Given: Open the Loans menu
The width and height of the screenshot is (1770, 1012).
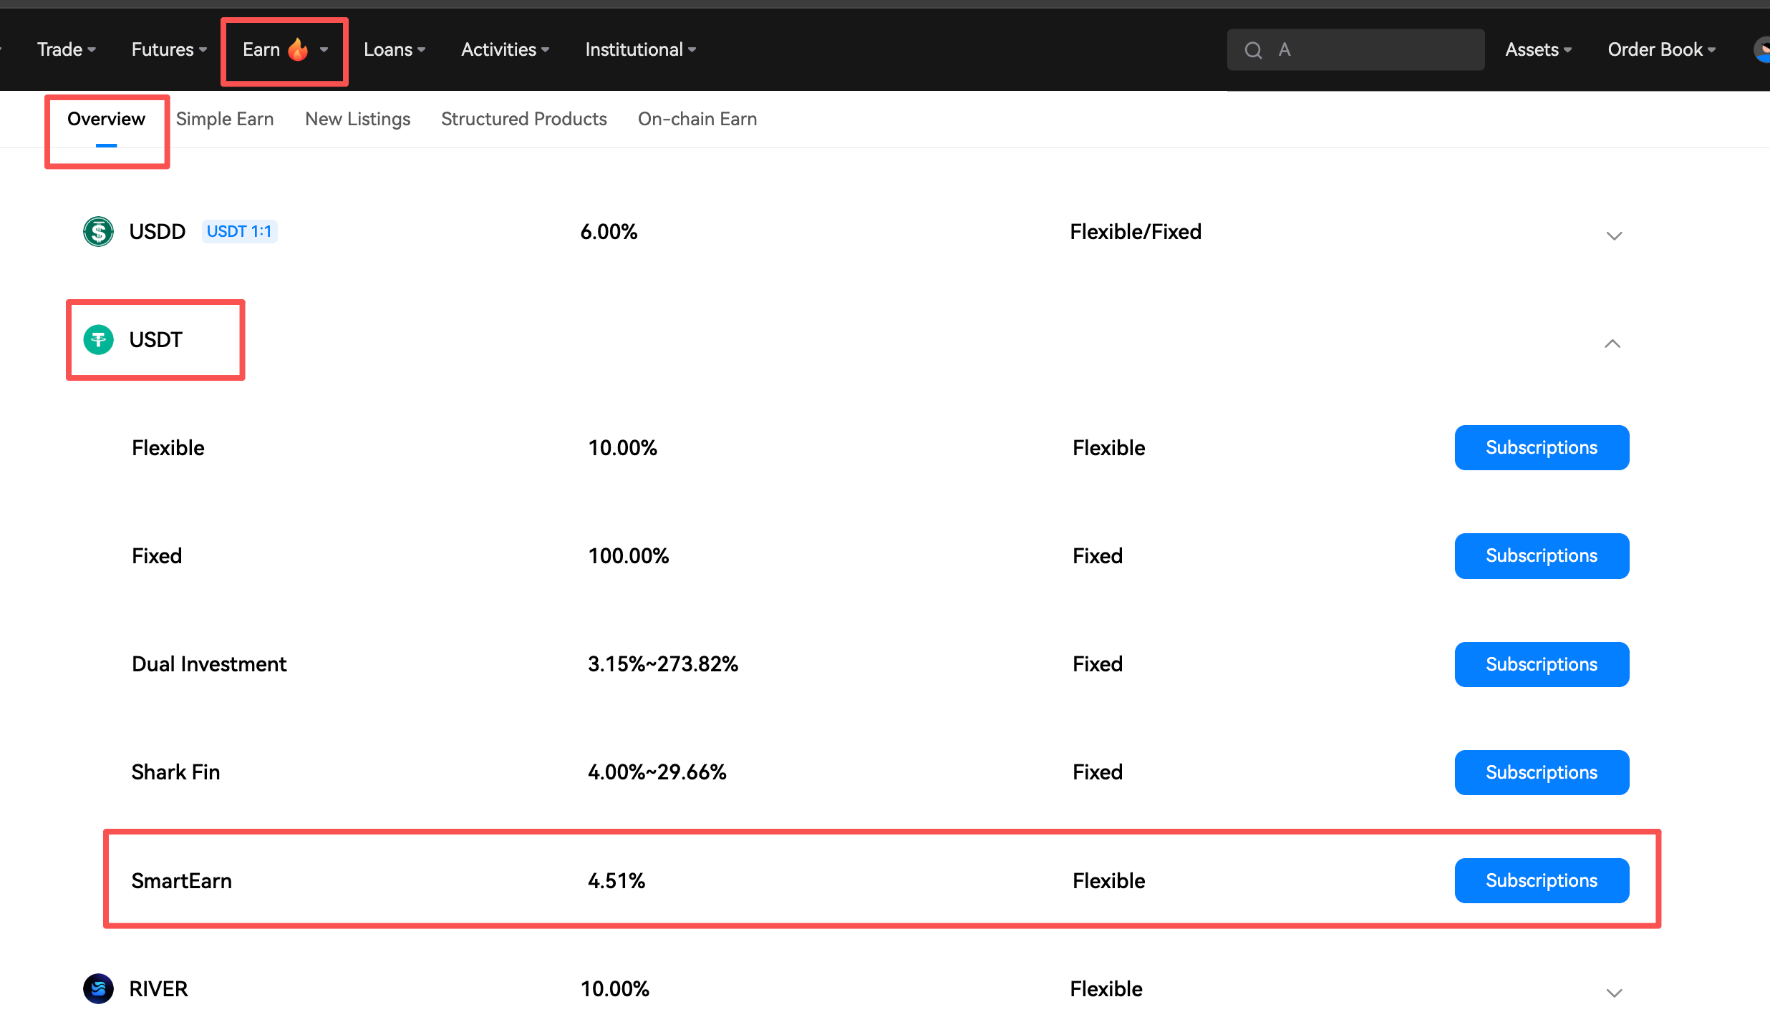Looking at the screenshot, I should click(395, 49).
